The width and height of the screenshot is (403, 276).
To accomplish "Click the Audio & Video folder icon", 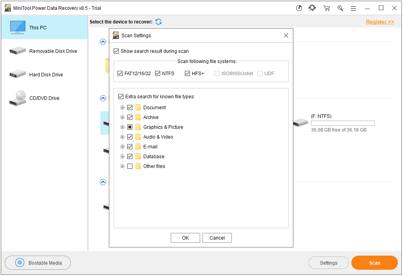I will click(x=138, y=137).
